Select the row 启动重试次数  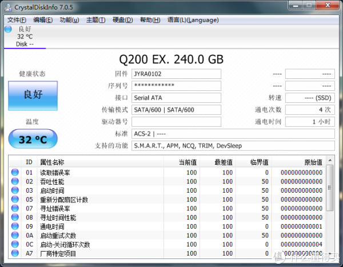[167, 235]
